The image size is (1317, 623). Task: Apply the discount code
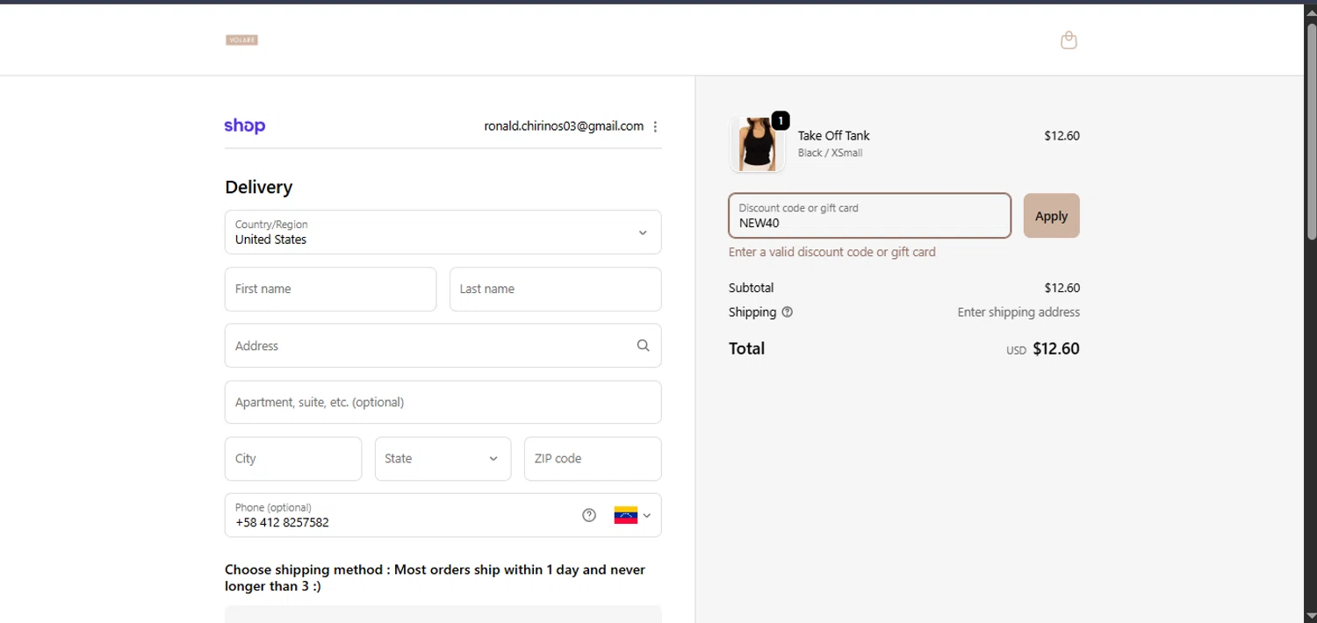(x=1051, y=216)
